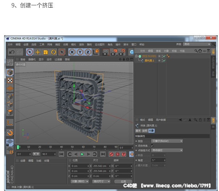The width and height of the screenshot is (219, 191).
Task: Toggle 挤压 NURBS enable checkmark
Action: [x=164, y=56]
